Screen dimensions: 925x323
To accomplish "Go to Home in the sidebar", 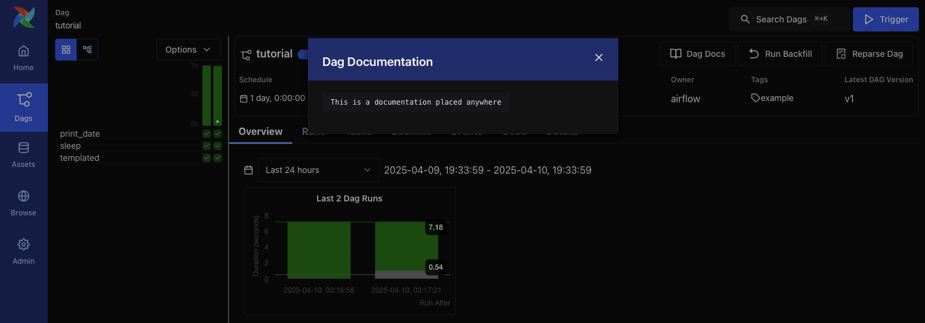I will (x=24, y=58).
